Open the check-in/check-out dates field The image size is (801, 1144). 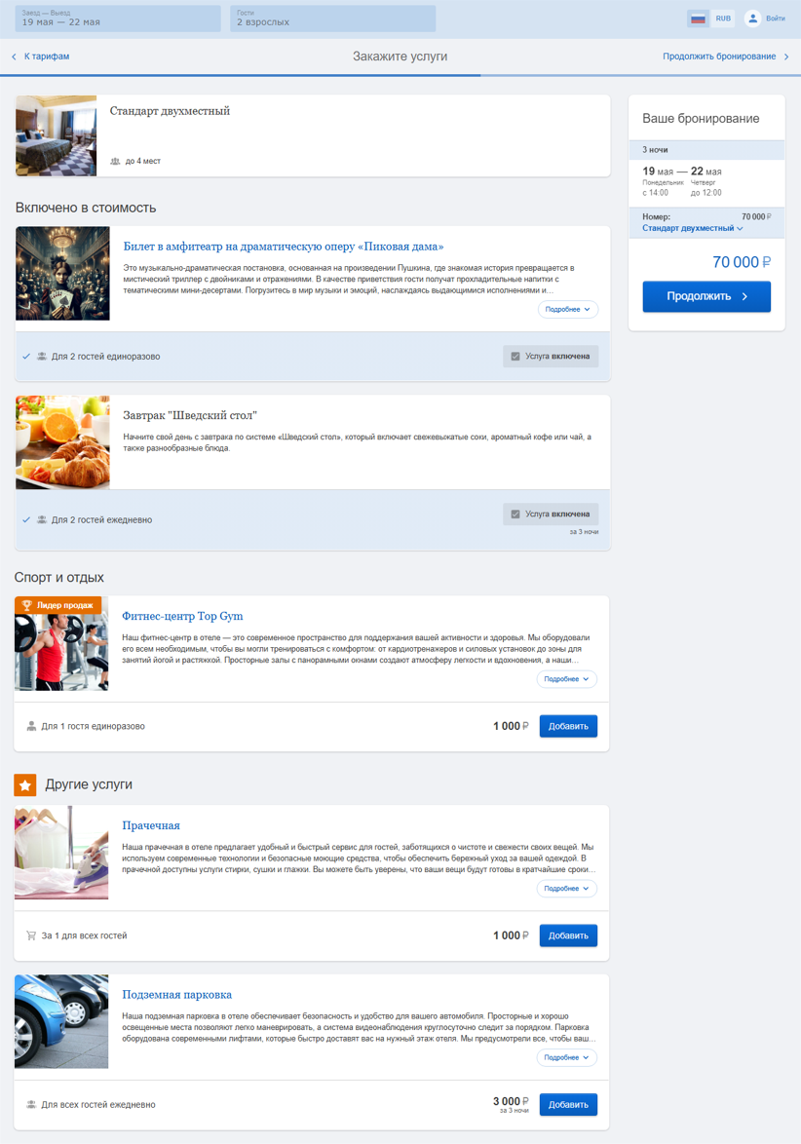click(118, 19)
